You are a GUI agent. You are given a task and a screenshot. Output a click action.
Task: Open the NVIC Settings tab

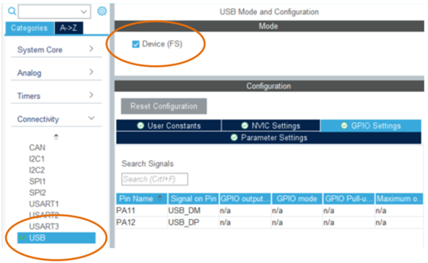[x=271, y=125]
